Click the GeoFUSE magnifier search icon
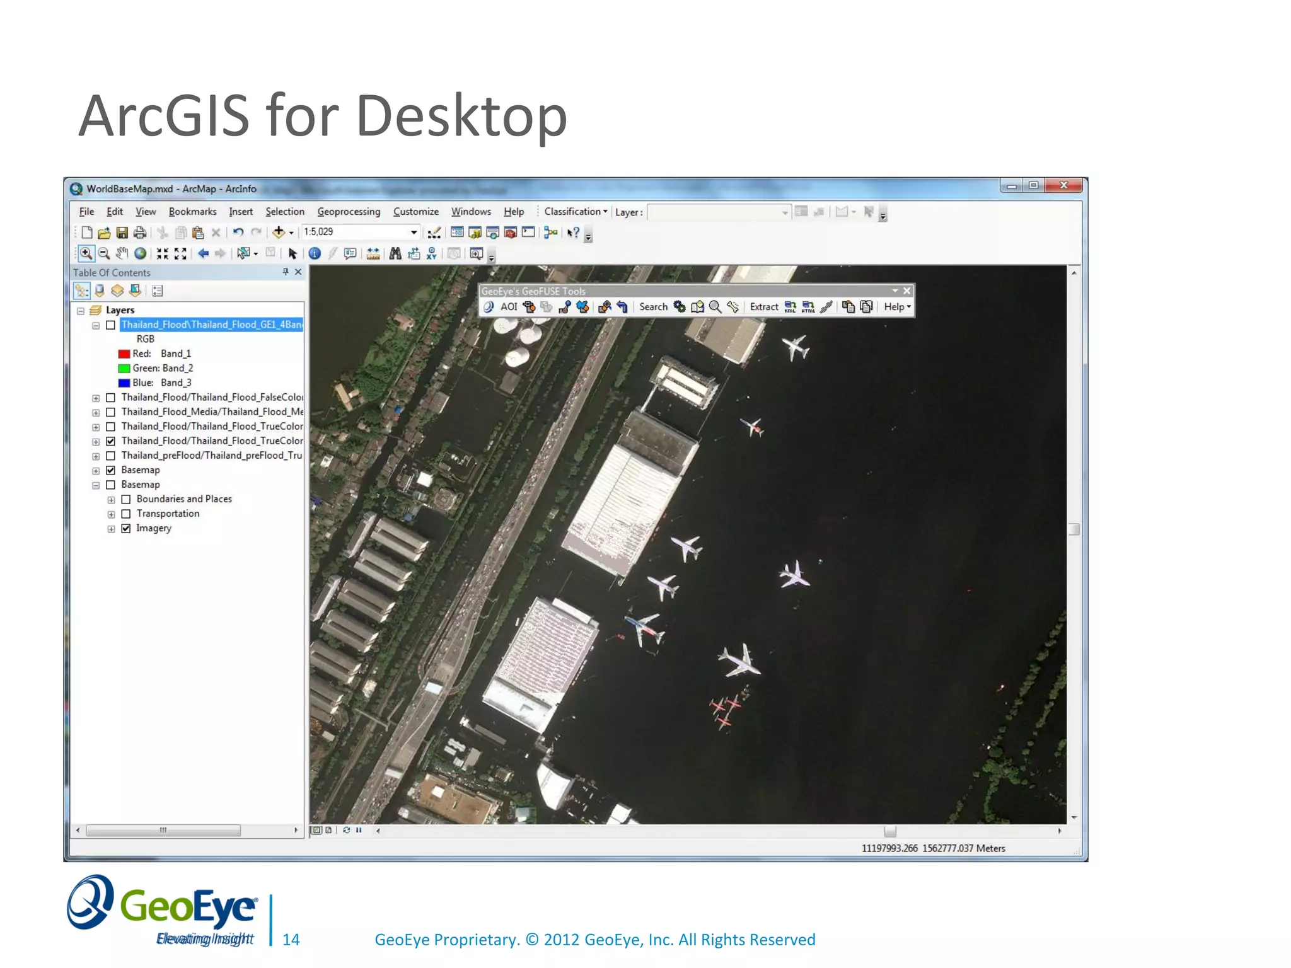Viewport: 1291px width, 968px height. tap(715, 307)
